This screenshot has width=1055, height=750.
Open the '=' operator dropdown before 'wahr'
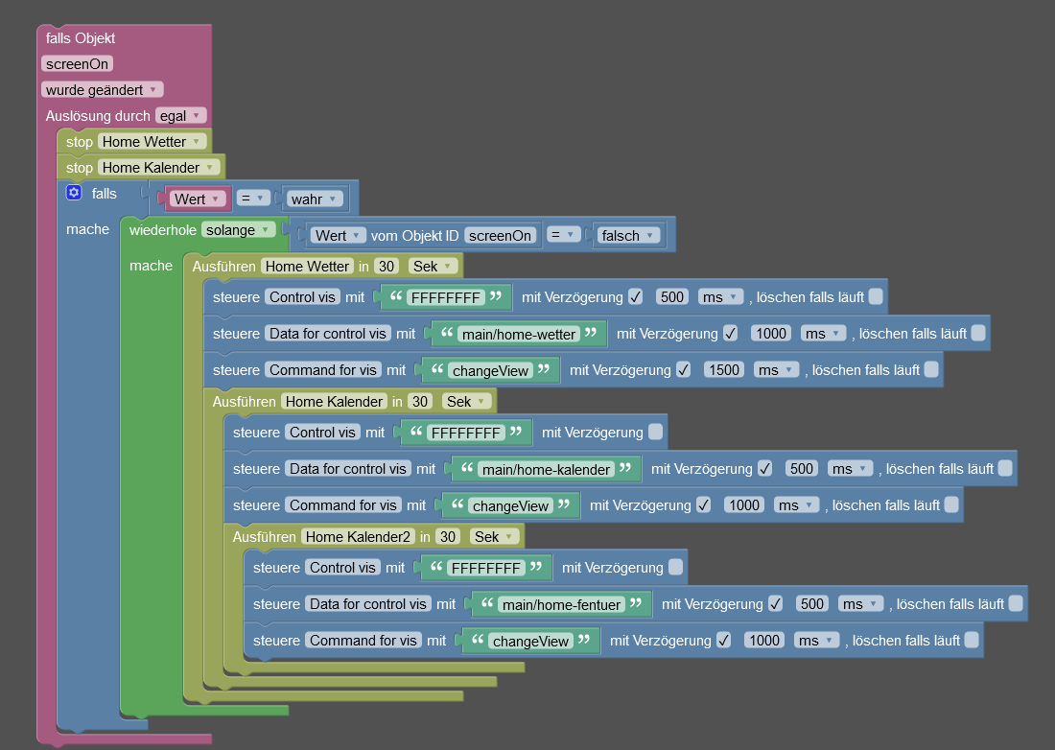[x=253, y=198]
